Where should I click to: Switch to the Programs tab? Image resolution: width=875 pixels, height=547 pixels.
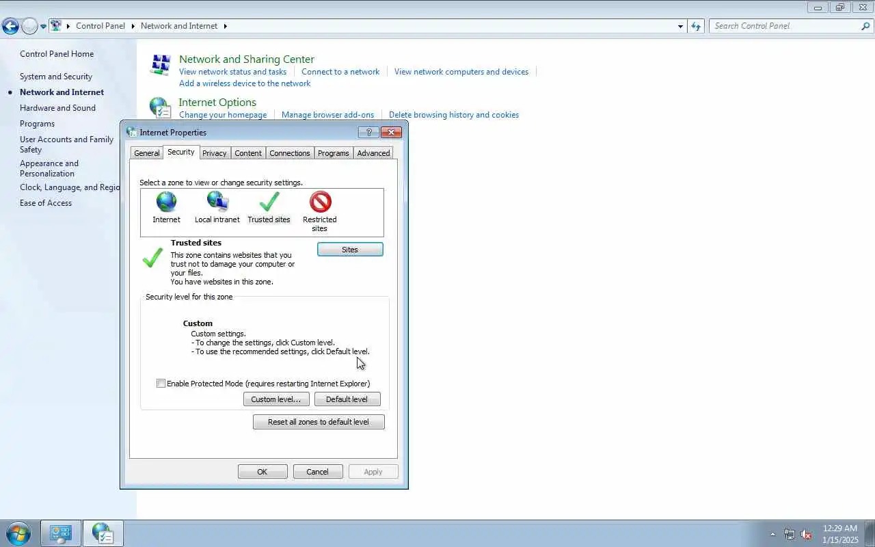point(334,153)
